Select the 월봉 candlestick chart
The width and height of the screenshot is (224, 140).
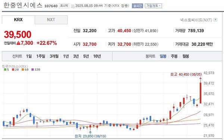(186, 56)
